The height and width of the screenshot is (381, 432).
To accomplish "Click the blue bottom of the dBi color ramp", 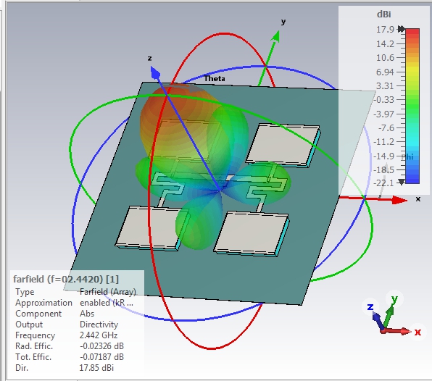I will click(x=412, y=179).
